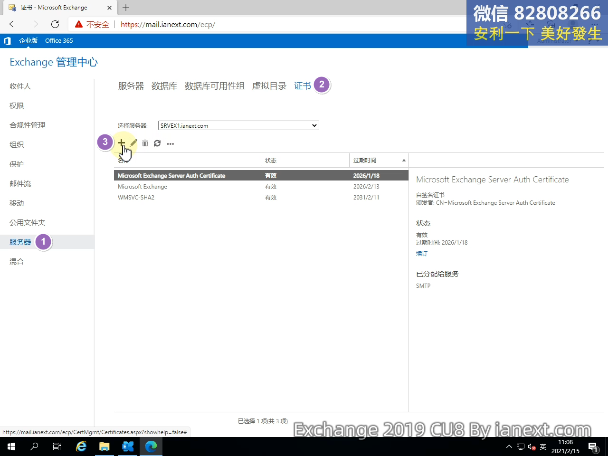608x456 pixels.
Task: Click the add new certificate plus icon
Action: (122, 143)
